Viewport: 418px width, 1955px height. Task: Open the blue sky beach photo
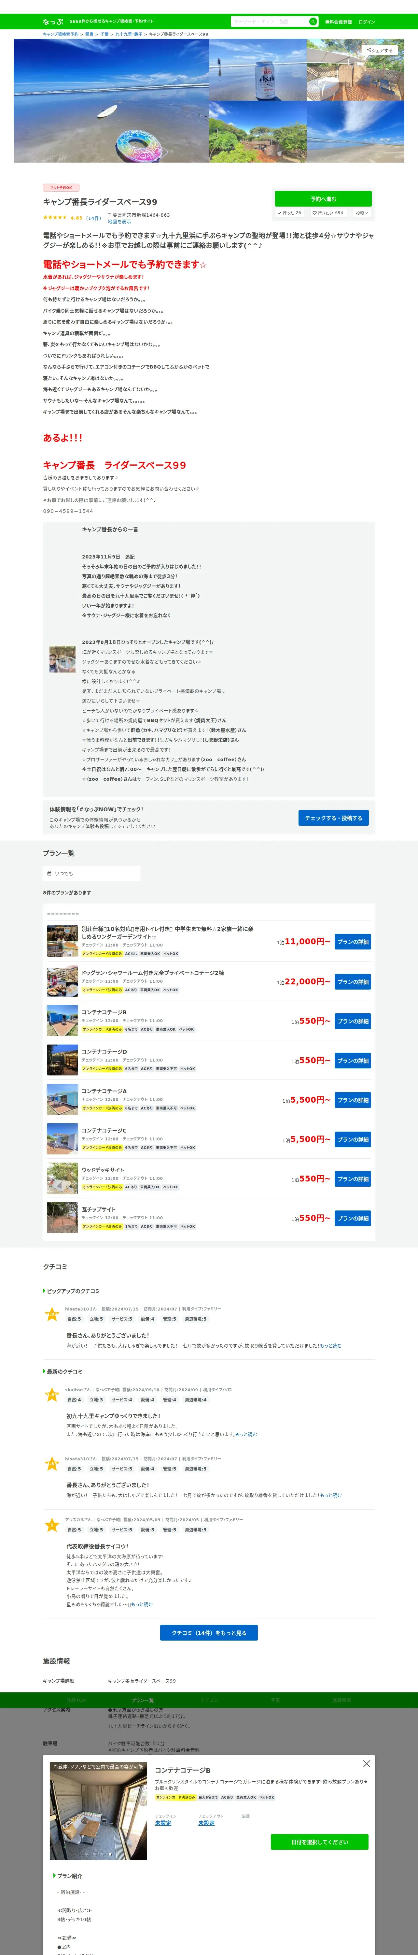pos(355,132)
